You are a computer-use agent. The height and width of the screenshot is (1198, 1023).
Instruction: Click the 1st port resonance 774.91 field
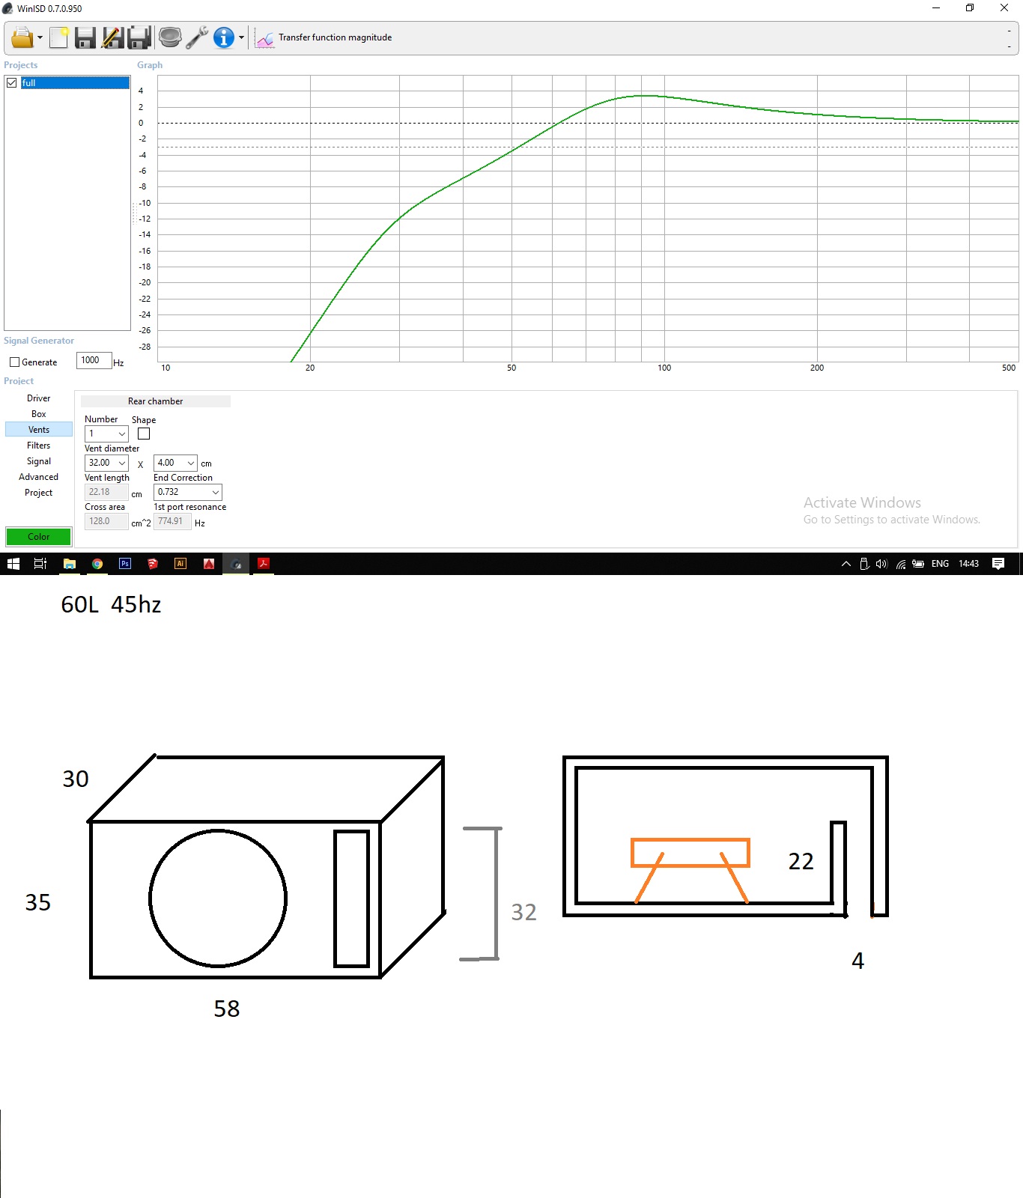172,521
